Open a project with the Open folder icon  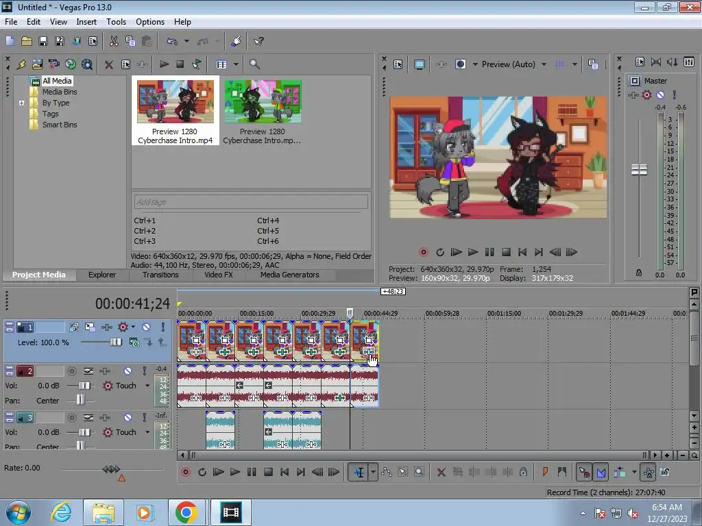click(x=27, y=41)
